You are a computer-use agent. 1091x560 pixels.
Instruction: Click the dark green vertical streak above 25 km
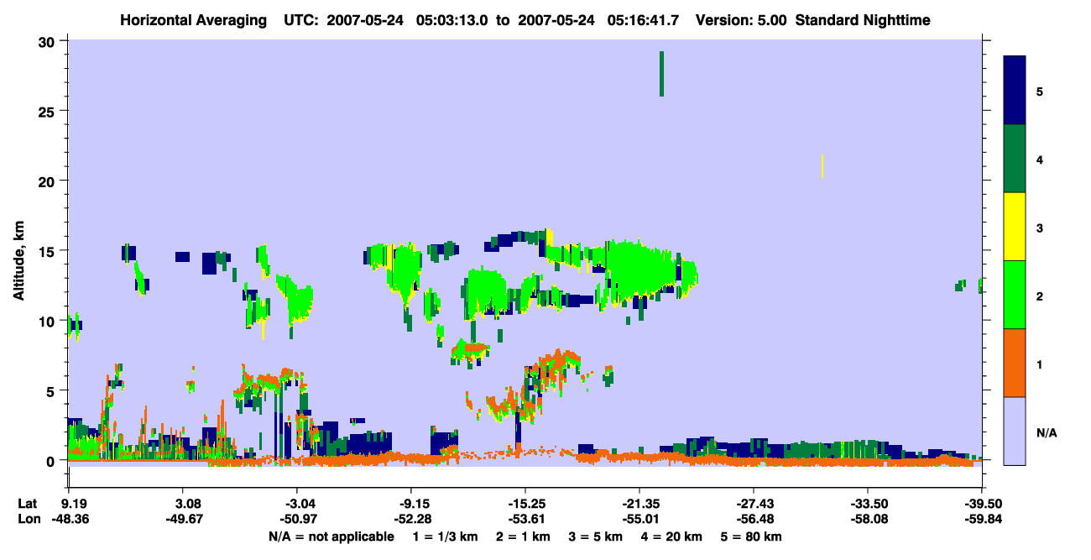pos(661,74)
